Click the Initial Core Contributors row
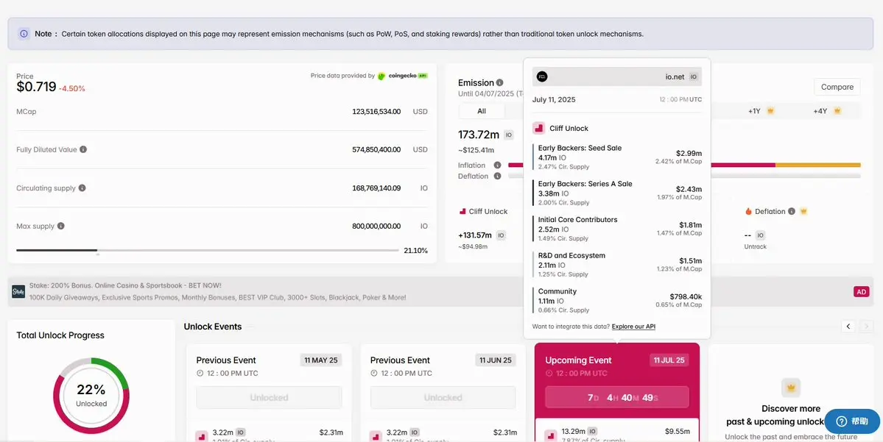The height and width of the screenshot is (442, 883). pos(617,229)
